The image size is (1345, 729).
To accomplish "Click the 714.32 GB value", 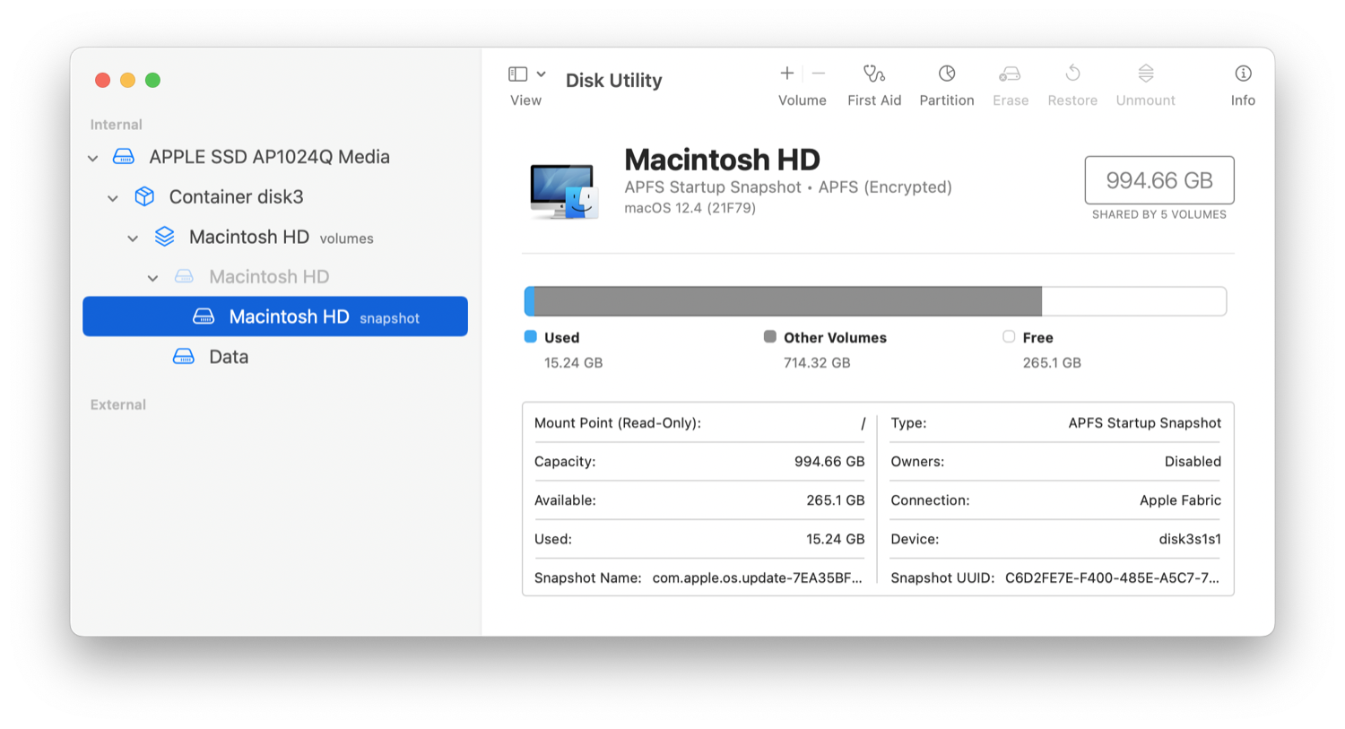I will [817, 363].
